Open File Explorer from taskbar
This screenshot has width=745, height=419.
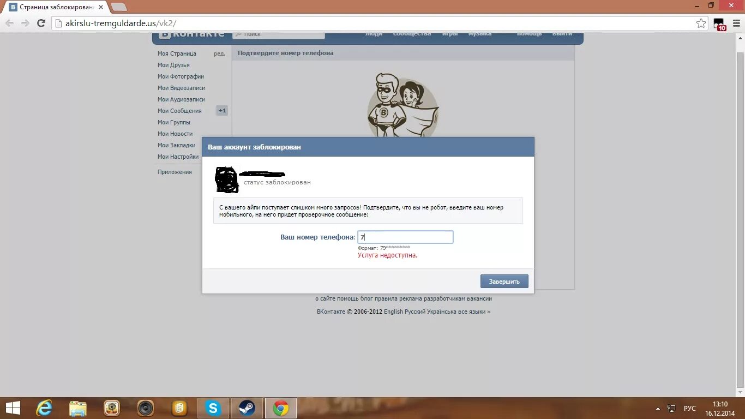(78, 408)
